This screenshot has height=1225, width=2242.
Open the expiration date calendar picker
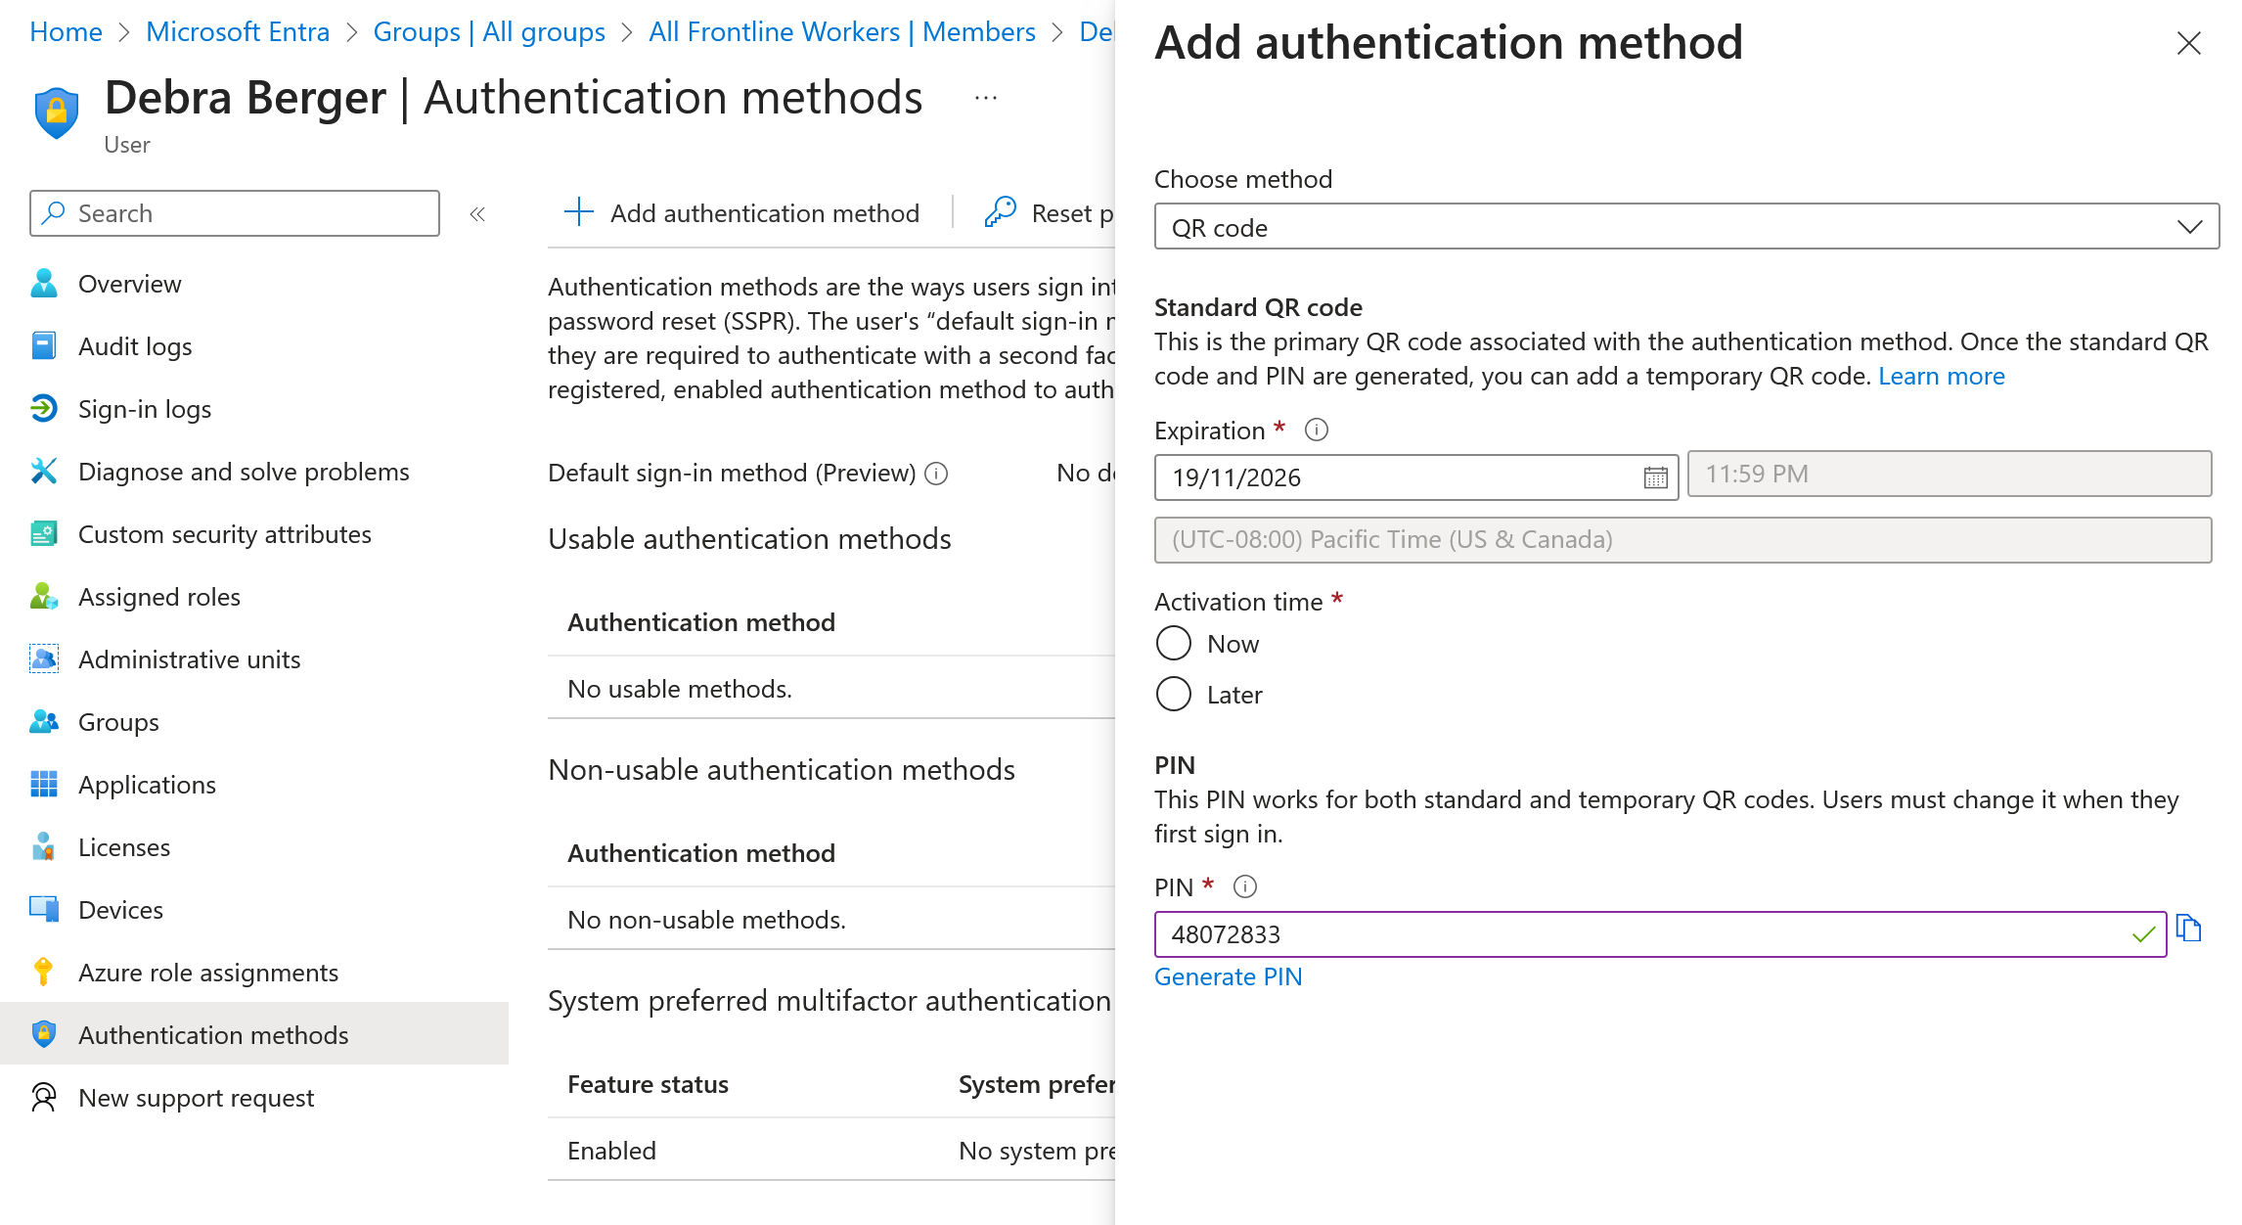(x=1655, y=477)
